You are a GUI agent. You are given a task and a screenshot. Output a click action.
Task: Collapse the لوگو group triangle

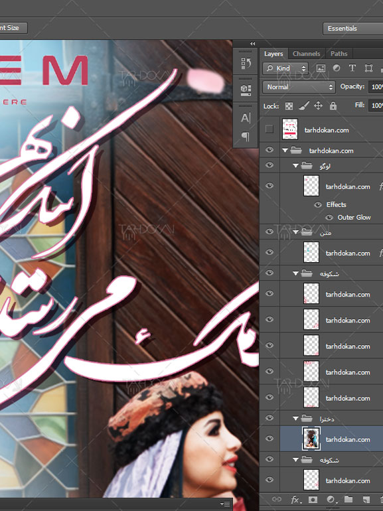click(x=295, y=166)
